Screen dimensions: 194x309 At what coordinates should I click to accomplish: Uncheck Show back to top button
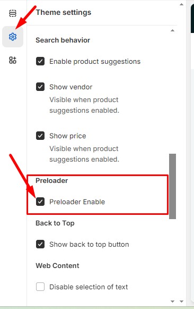pos(40,244)
